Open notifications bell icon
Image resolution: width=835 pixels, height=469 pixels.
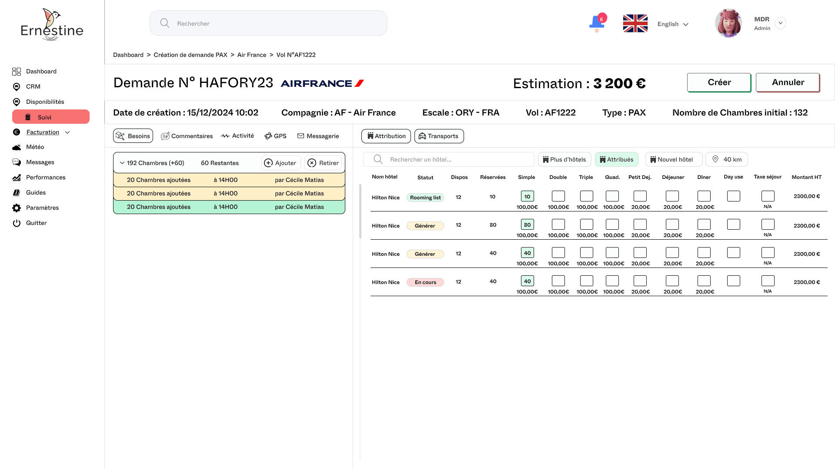pyautogui.click(x=597, y=23)
